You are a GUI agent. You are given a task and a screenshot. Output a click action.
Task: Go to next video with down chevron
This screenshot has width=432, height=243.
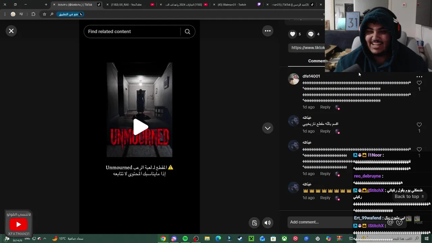(x=268, y=128)
